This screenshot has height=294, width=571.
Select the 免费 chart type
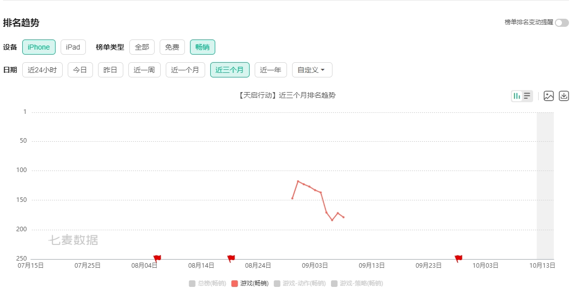[172, 47]
